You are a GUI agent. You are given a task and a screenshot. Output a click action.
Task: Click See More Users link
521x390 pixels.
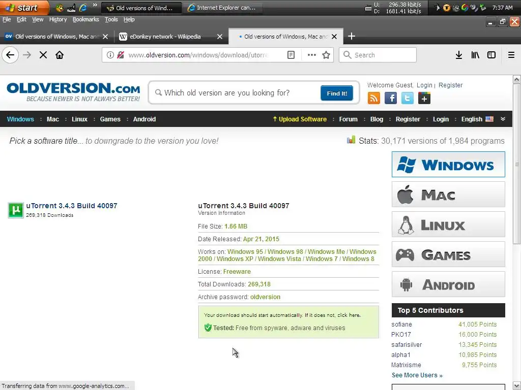(x=417, y=375)
